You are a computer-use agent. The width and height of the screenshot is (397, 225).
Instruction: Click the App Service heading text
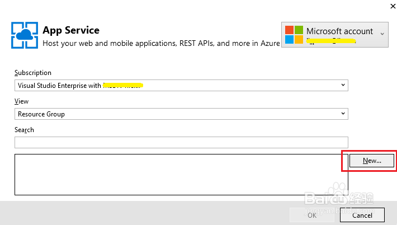click(71, 30)
